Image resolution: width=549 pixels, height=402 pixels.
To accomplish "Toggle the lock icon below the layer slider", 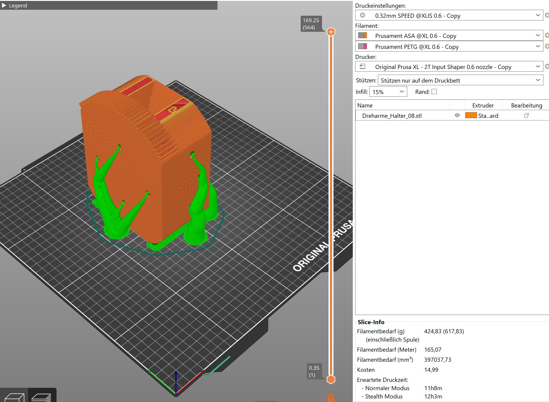I will coord(331,398).
